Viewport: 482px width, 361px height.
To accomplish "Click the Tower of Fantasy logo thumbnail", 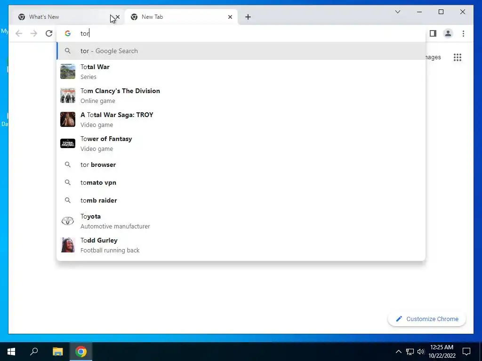I will point(68,143).
